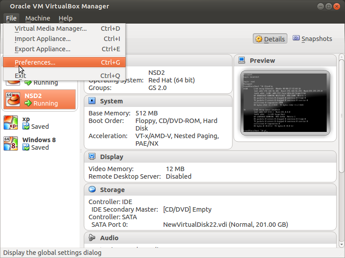Click the 'GS 2.0' groups value
345x258 pixels.
(157, 88)
